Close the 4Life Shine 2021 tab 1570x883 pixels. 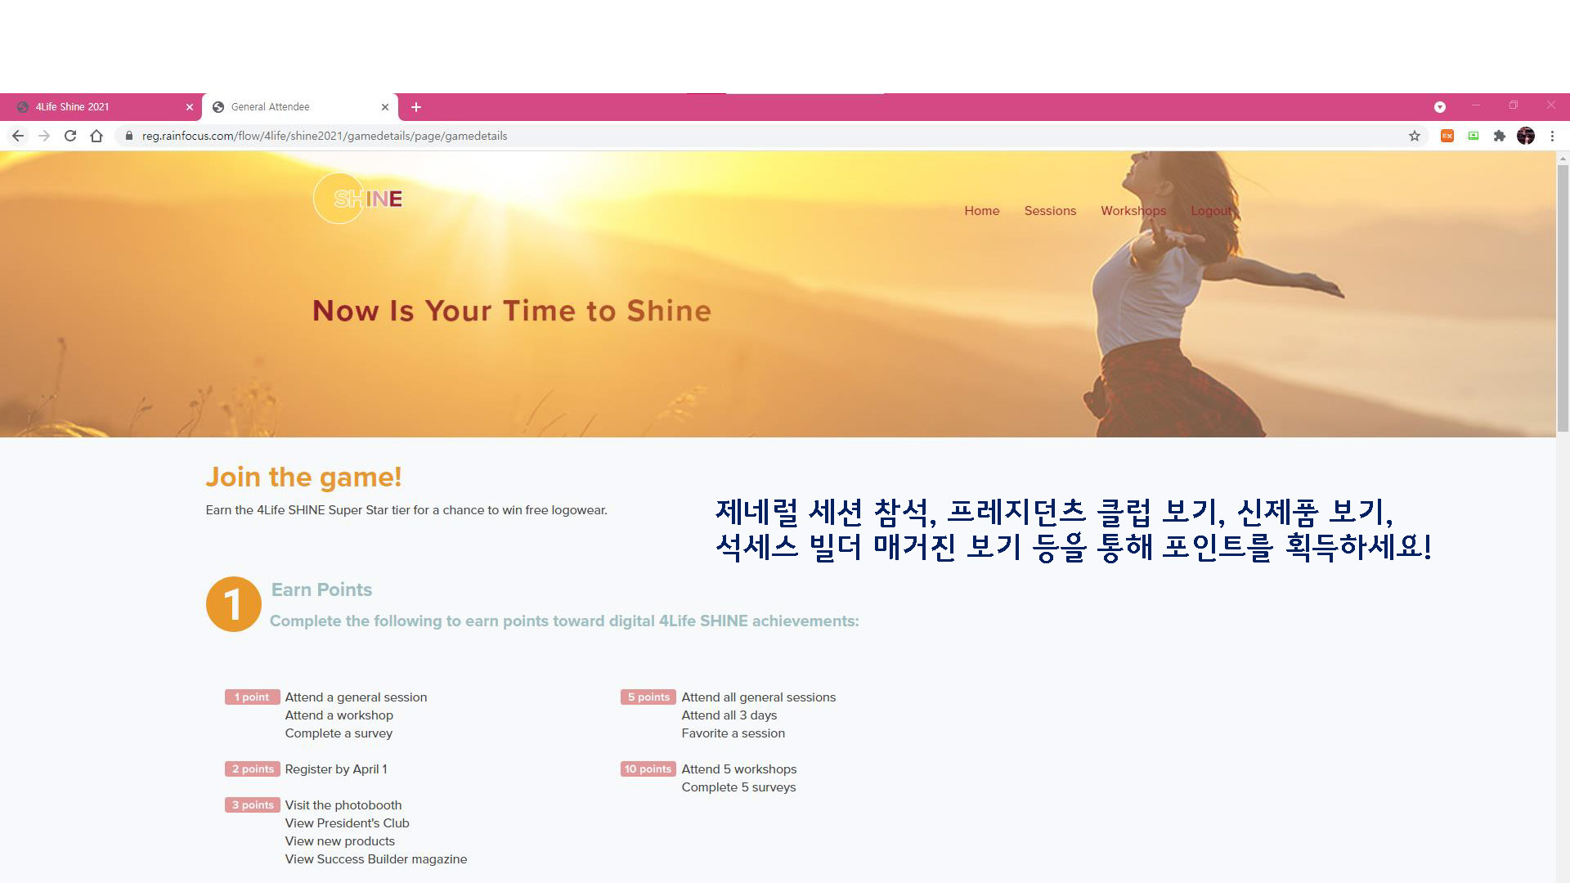point(190,107)
